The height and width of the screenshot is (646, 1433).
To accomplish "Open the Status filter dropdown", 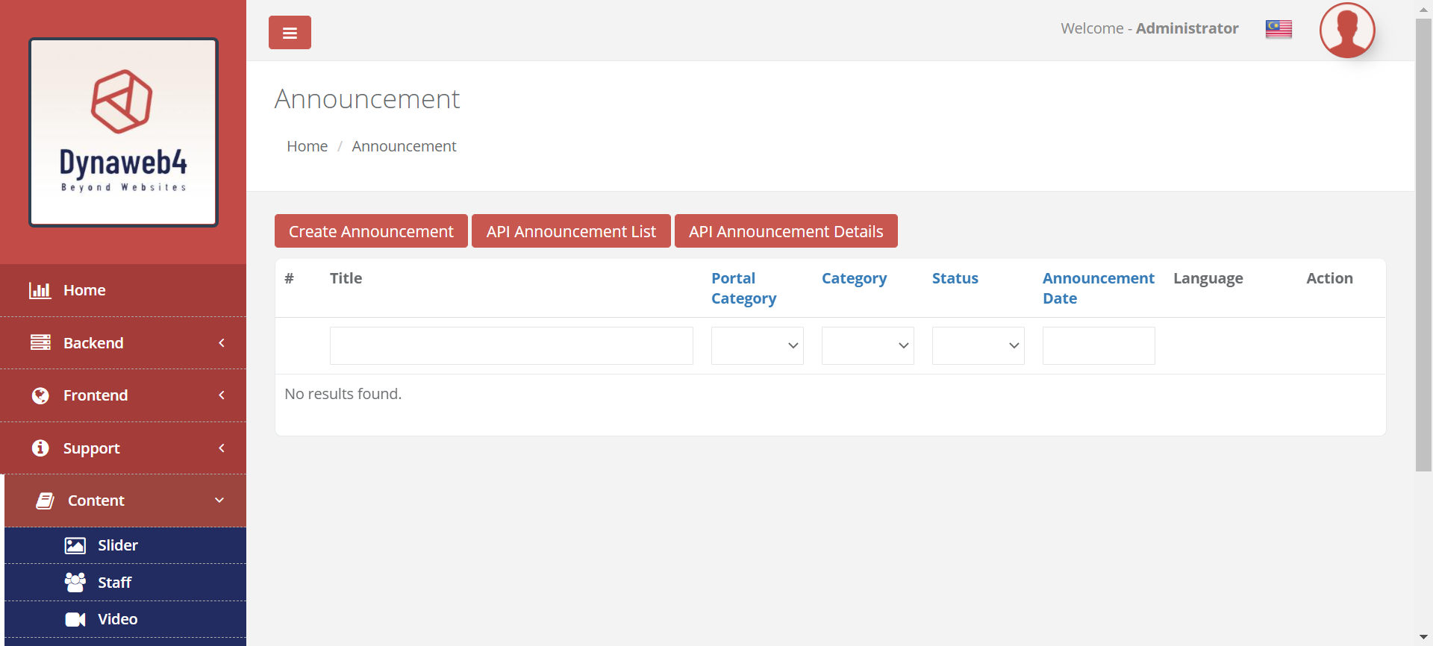I will (x=978, y=345).
